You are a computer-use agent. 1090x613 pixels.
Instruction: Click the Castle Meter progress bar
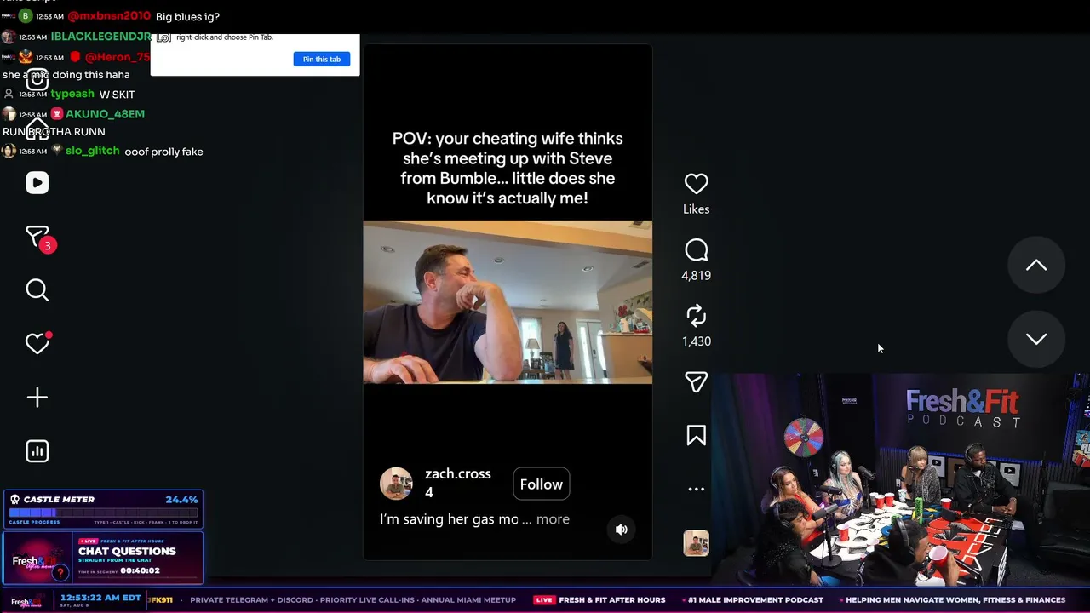pos(103,513)
